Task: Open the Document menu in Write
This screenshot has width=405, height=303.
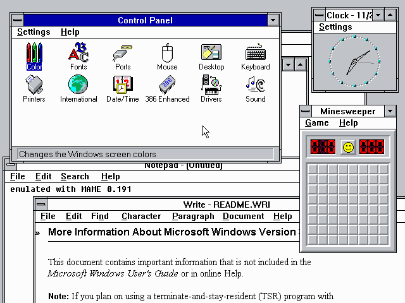Action: pyautogui.click(x=244, y=216)
